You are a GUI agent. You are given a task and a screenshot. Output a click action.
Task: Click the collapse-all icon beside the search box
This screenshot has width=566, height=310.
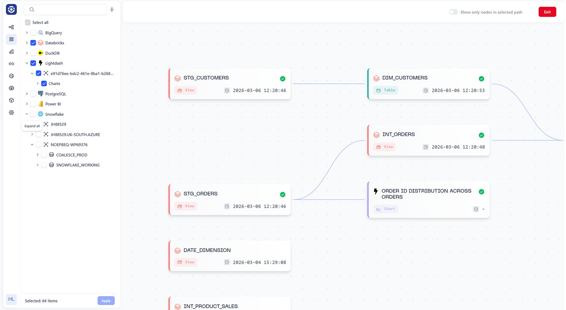point(112,9)
